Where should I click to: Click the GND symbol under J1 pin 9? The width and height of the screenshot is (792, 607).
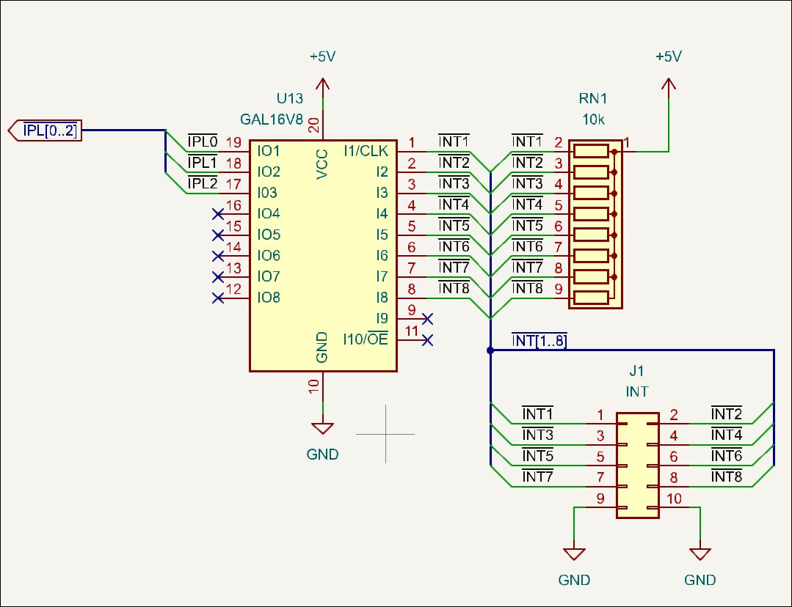pyautogui.click(x=574, y=554)
